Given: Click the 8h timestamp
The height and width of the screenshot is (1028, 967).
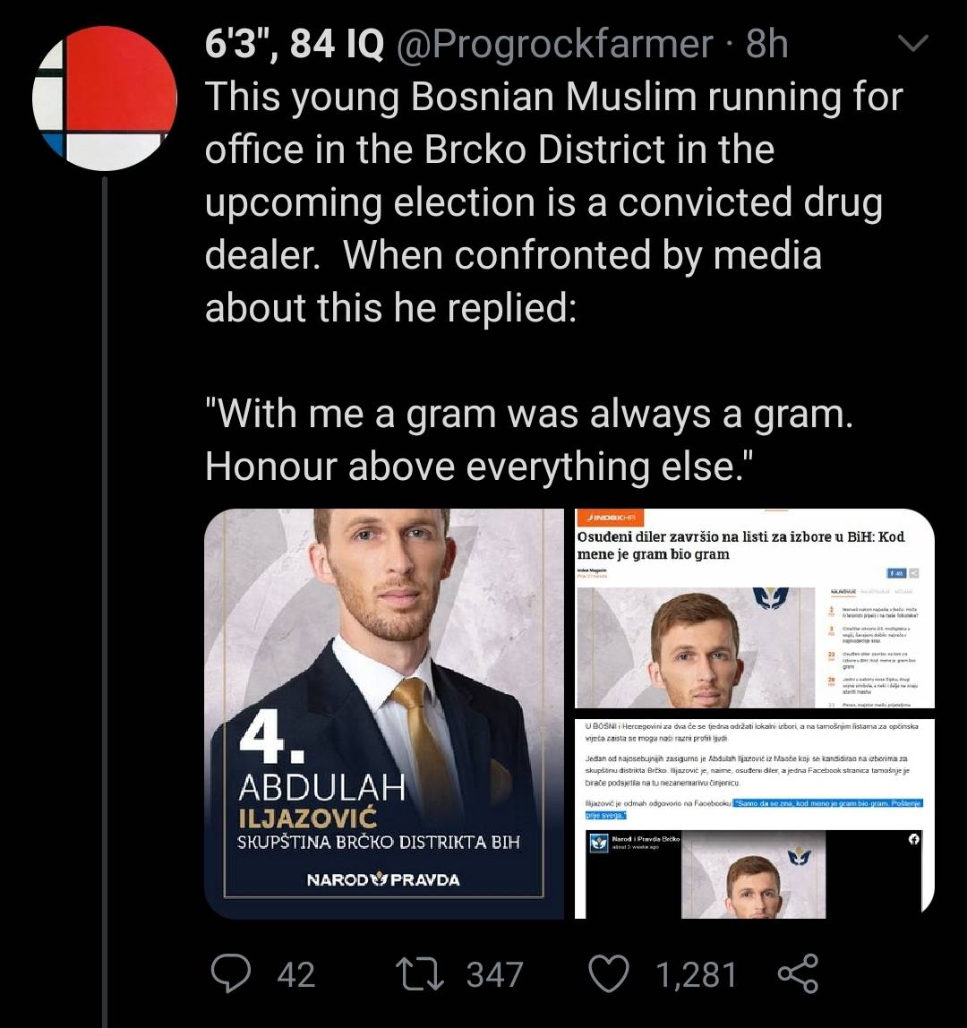Looking at the screenshot, I should point(766,43).
